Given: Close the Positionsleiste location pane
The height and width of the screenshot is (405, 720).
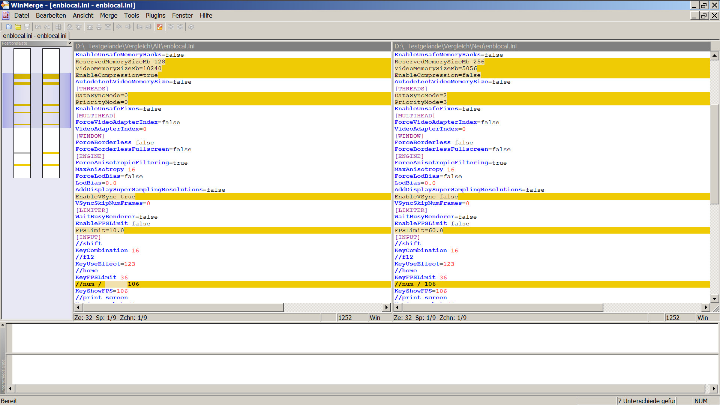Looking at the screenshot, I should (x=70, y=43).
